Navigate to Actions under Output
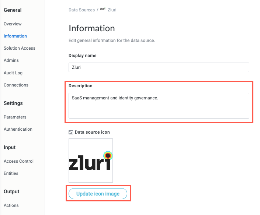 pos(11,205)
